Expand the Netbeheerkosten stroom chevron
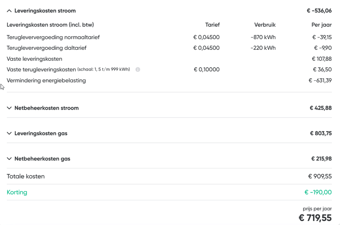The height and width of the screenshot is (225, 340). [9, 108]
